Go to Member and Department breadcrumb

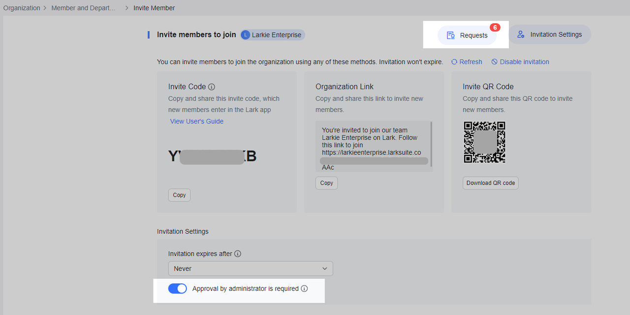point(84,8)
